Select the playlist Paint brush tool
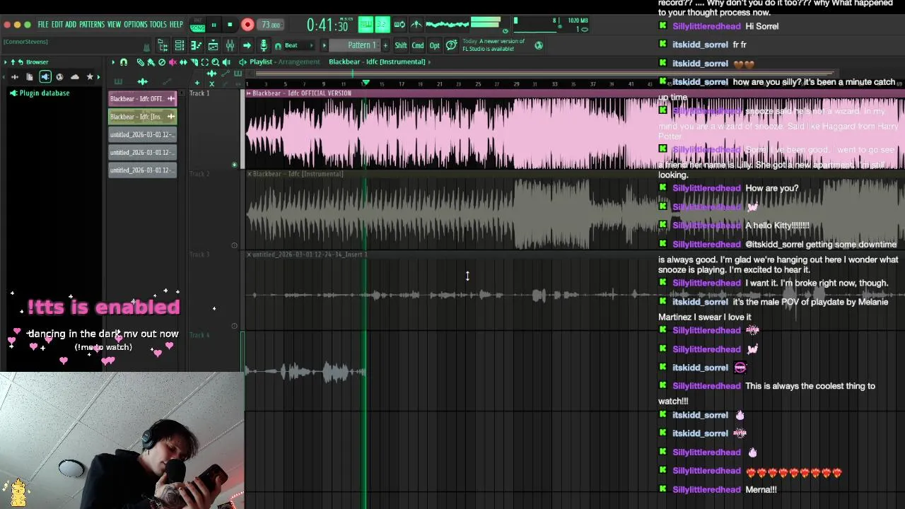This screenshot has height=509, width=905. pos(151,62)
